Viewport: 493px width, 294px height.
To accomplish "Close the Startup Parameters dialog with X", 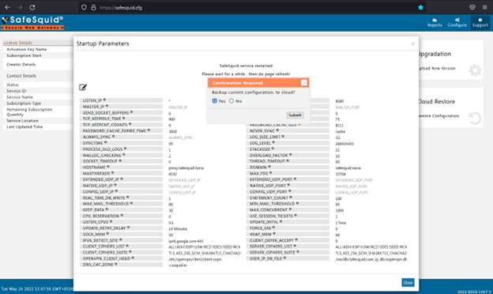I will point(413,43).
